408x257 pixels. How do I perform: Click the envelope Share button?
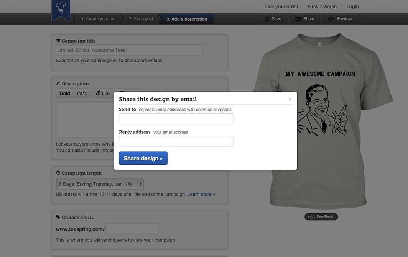click(305, 19)
